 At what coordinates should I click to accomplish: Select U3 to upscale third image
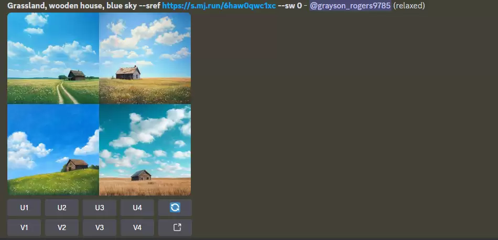100,208
